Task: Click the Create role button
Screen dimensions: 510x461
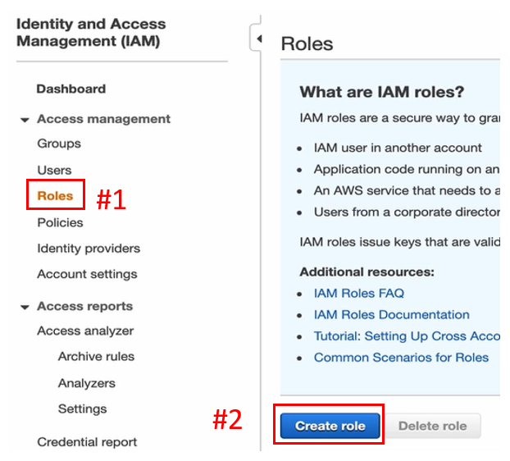Action: click(x=330, y=426)
